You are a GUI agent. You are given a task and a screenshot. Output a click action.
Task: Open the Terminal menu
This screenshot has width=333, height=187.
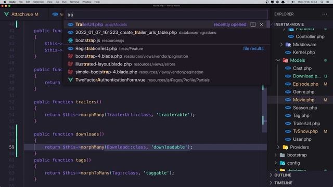[74, 2]
